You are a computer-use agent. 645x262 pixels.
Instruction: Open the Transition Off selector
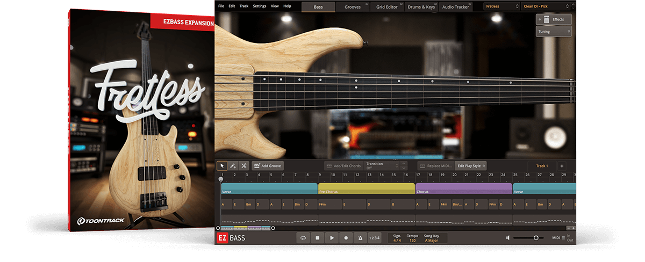(382, 166)
